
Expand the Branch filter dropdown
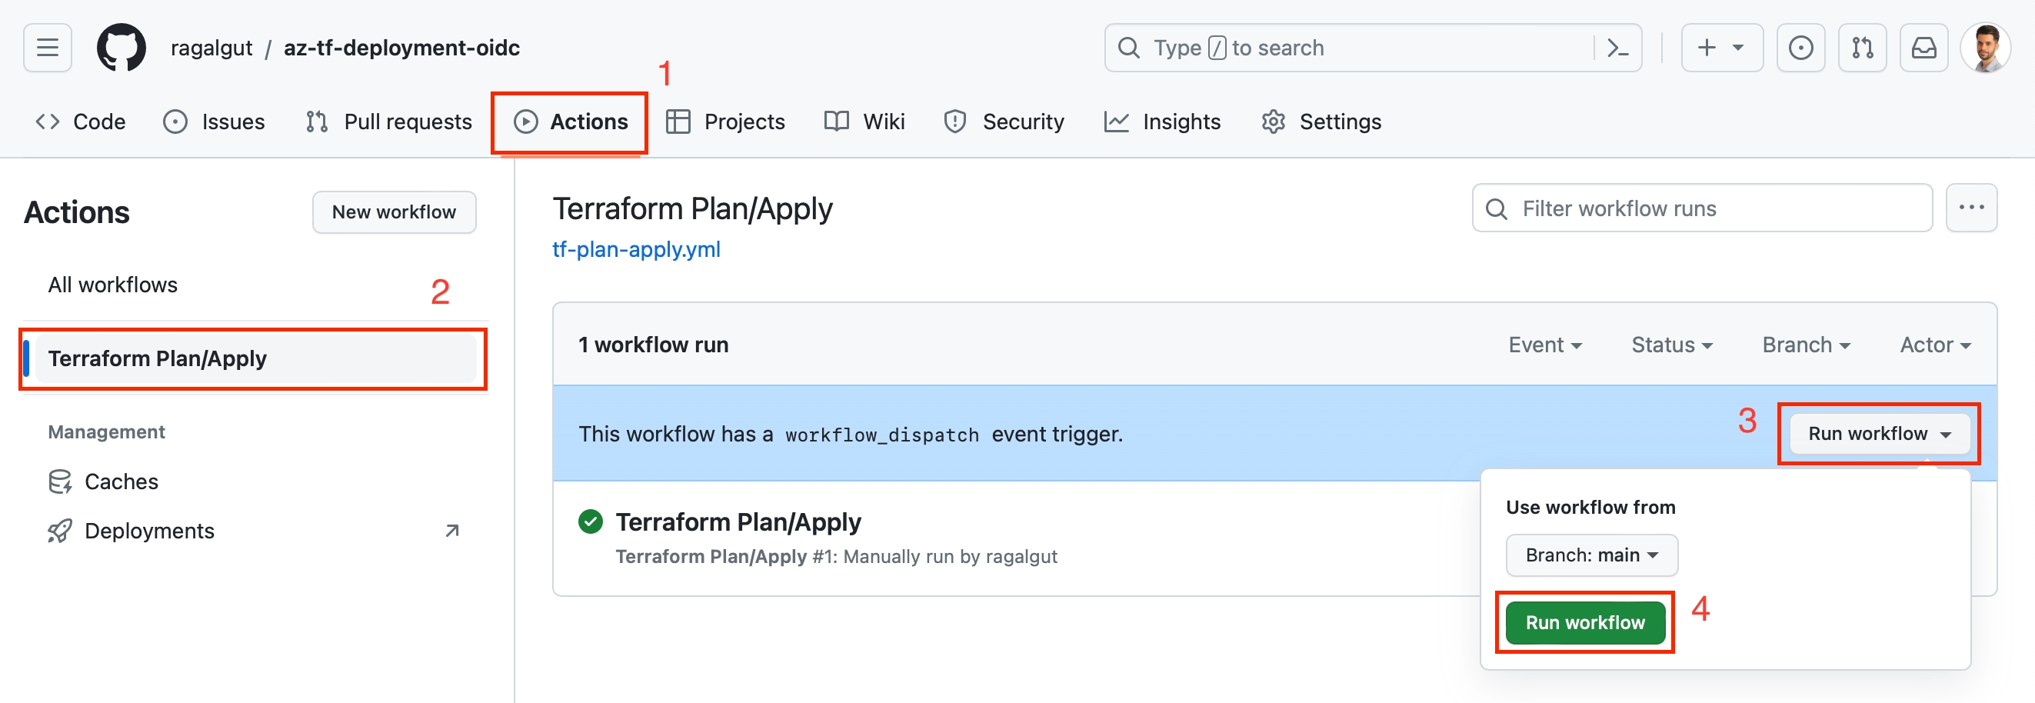click(1806, 345)
